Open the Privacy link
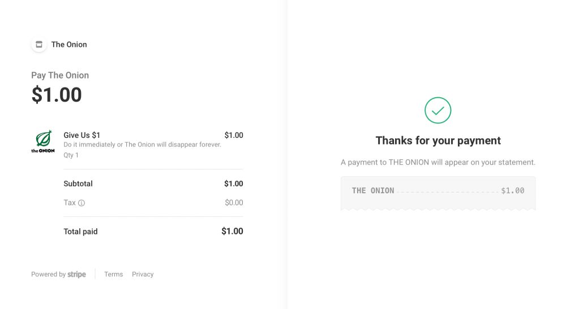This screenshot has height=309, width=566. click(143, 275)
